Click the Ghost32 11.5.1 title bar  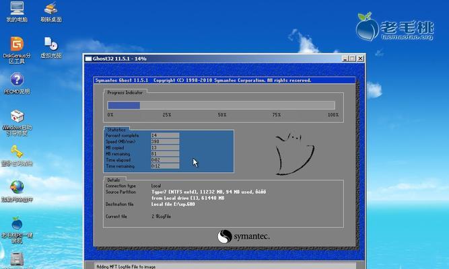click(212, 59)
